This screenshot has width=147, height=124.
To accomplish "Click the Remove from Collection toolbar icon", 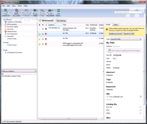I will pos(27,10).
